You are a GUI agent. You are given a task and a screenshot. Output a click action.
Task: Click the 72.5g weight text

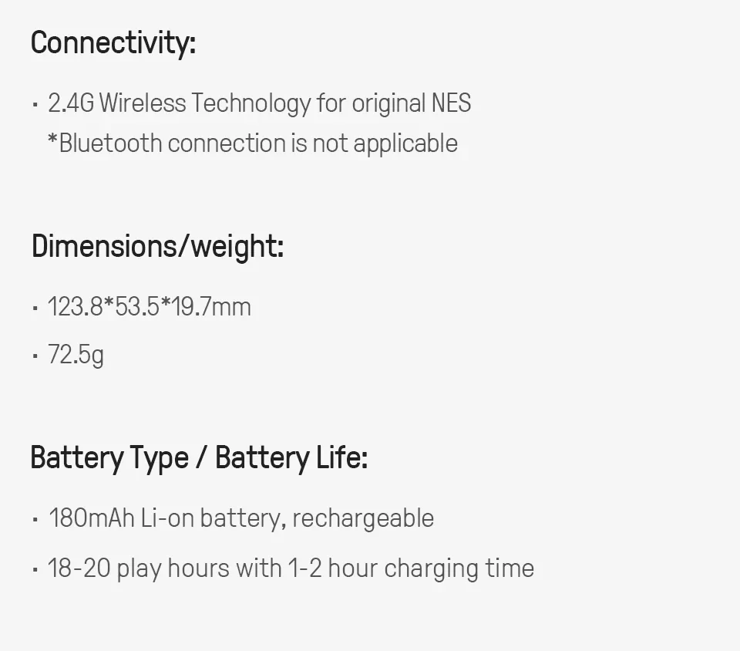[76, 355]
